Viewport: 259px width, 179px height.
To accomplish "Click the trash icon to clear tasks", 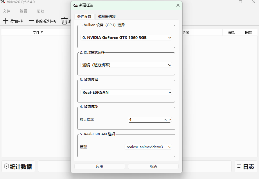I will [64, 21].
